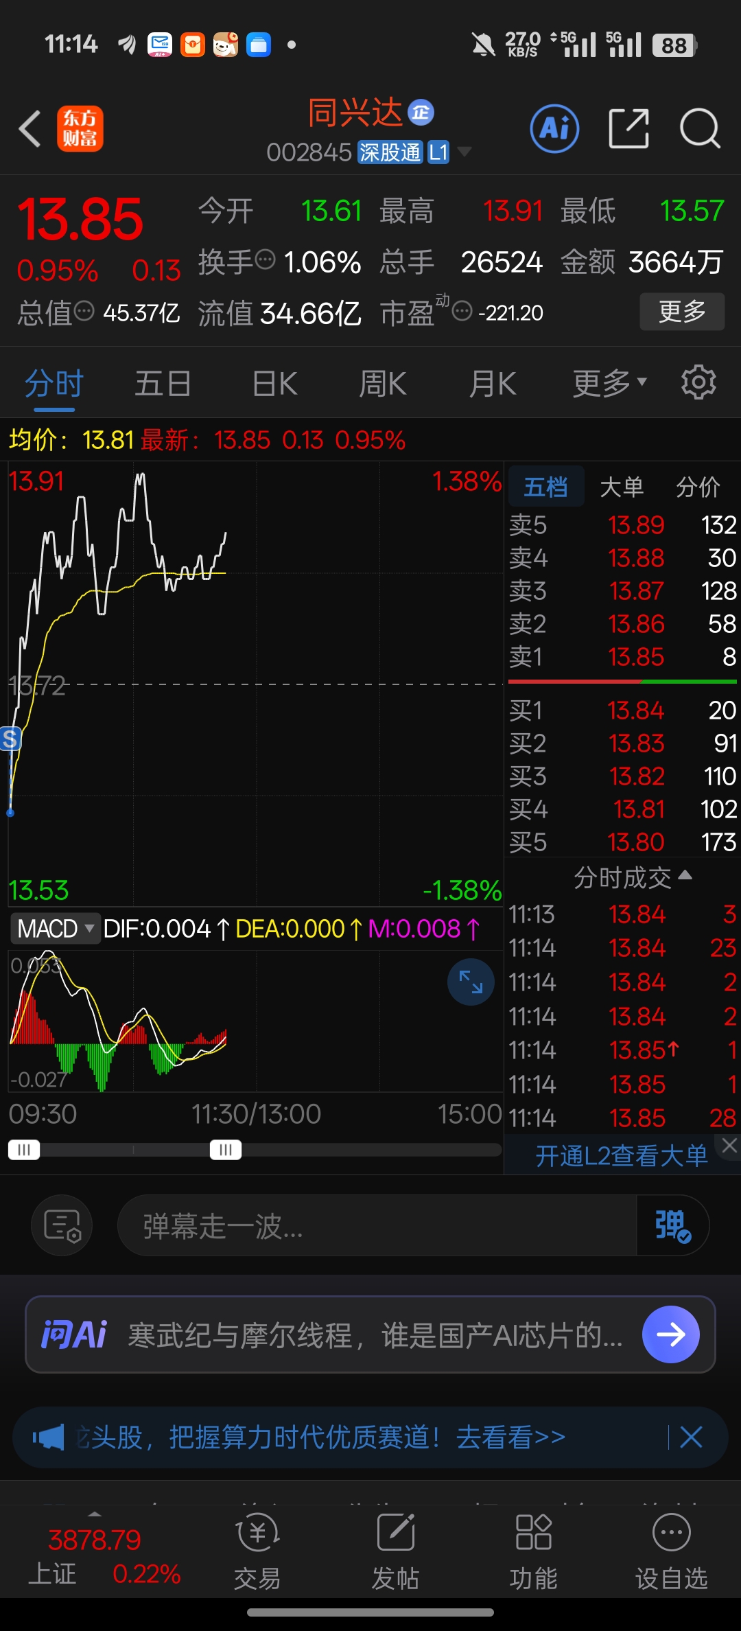Tap the 问Ai logo

coord(74,1334)
